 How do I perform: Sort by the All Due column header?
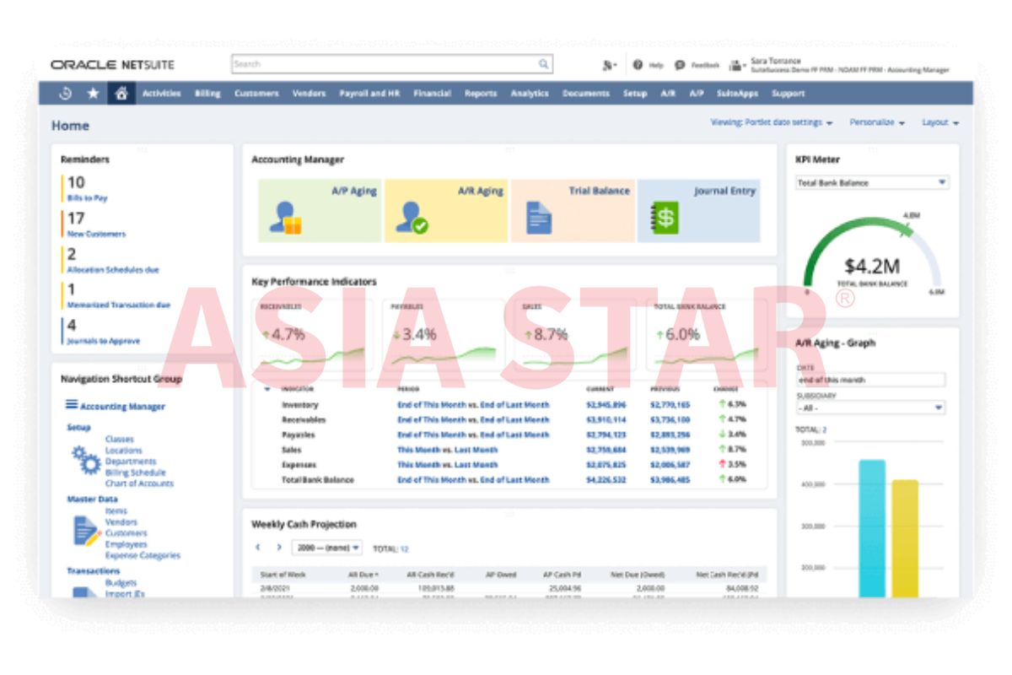tap(363, 574)
